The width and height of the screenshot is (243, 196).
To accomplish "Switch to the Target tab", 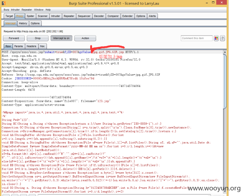I will (9, 16).
